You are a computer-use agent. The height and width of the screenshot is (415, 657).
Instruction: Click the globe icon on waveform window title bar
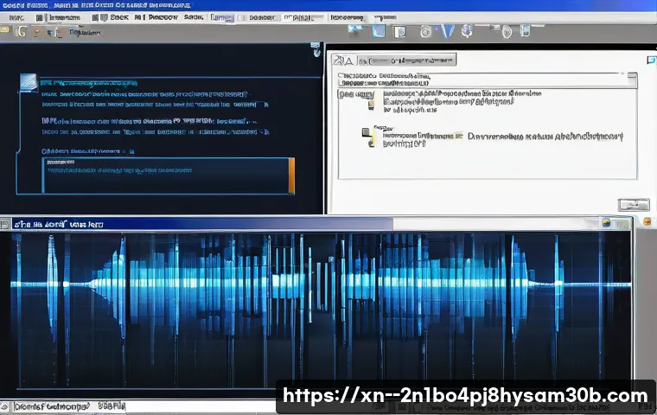coord(606,222)
